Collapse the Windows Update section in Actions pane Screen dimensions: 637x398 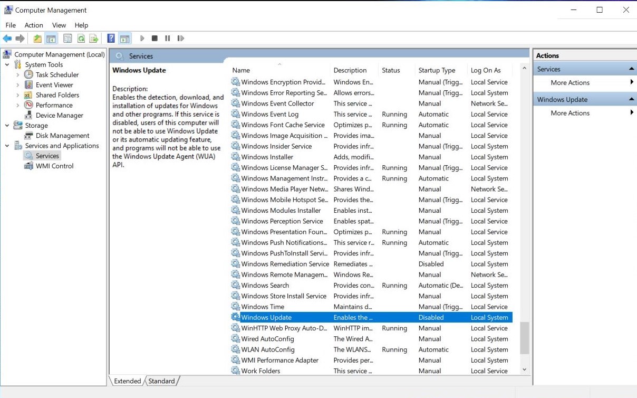pos(631,99)
